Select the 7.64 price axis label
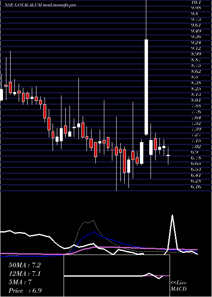 point(196,118)
